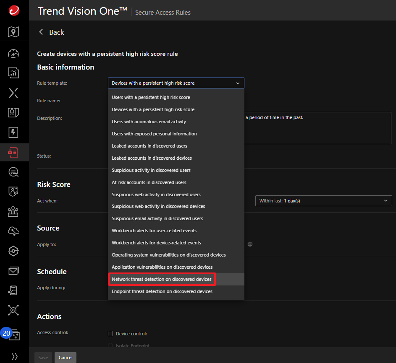396x363 pixels.
Task: Click the mobile device sidebar icon
Action: coord(13,290)
